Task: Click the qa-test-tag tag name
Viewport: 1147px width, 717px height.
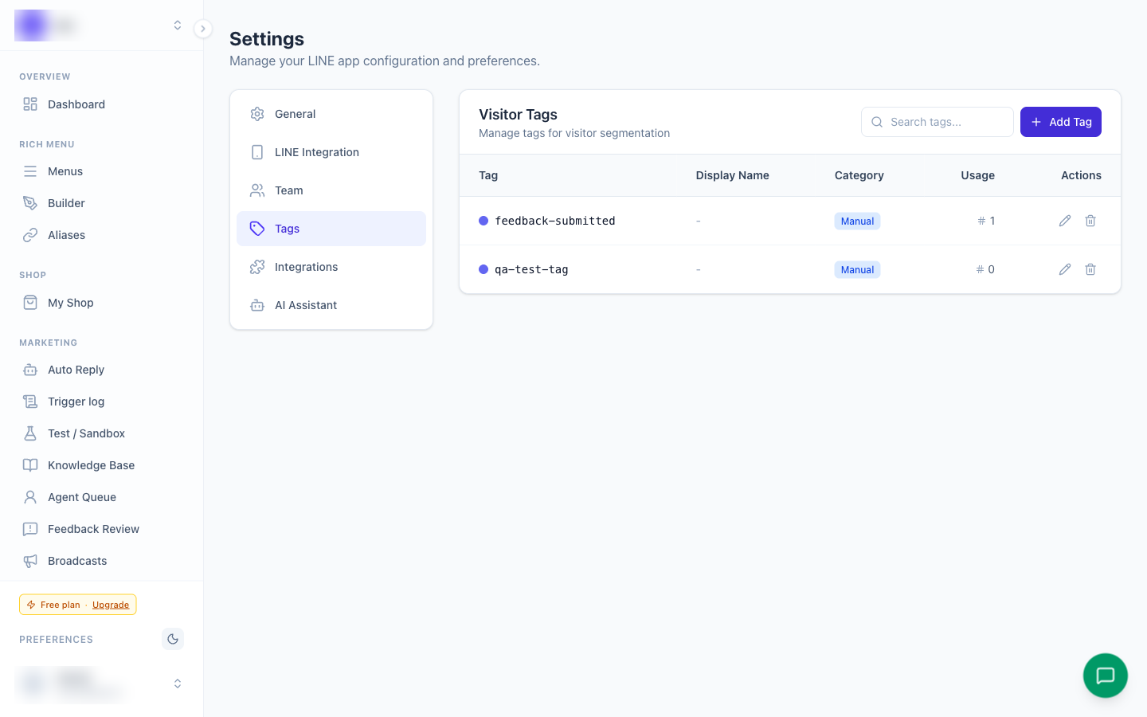Action: pyautogui.click(x=531, y=269)
